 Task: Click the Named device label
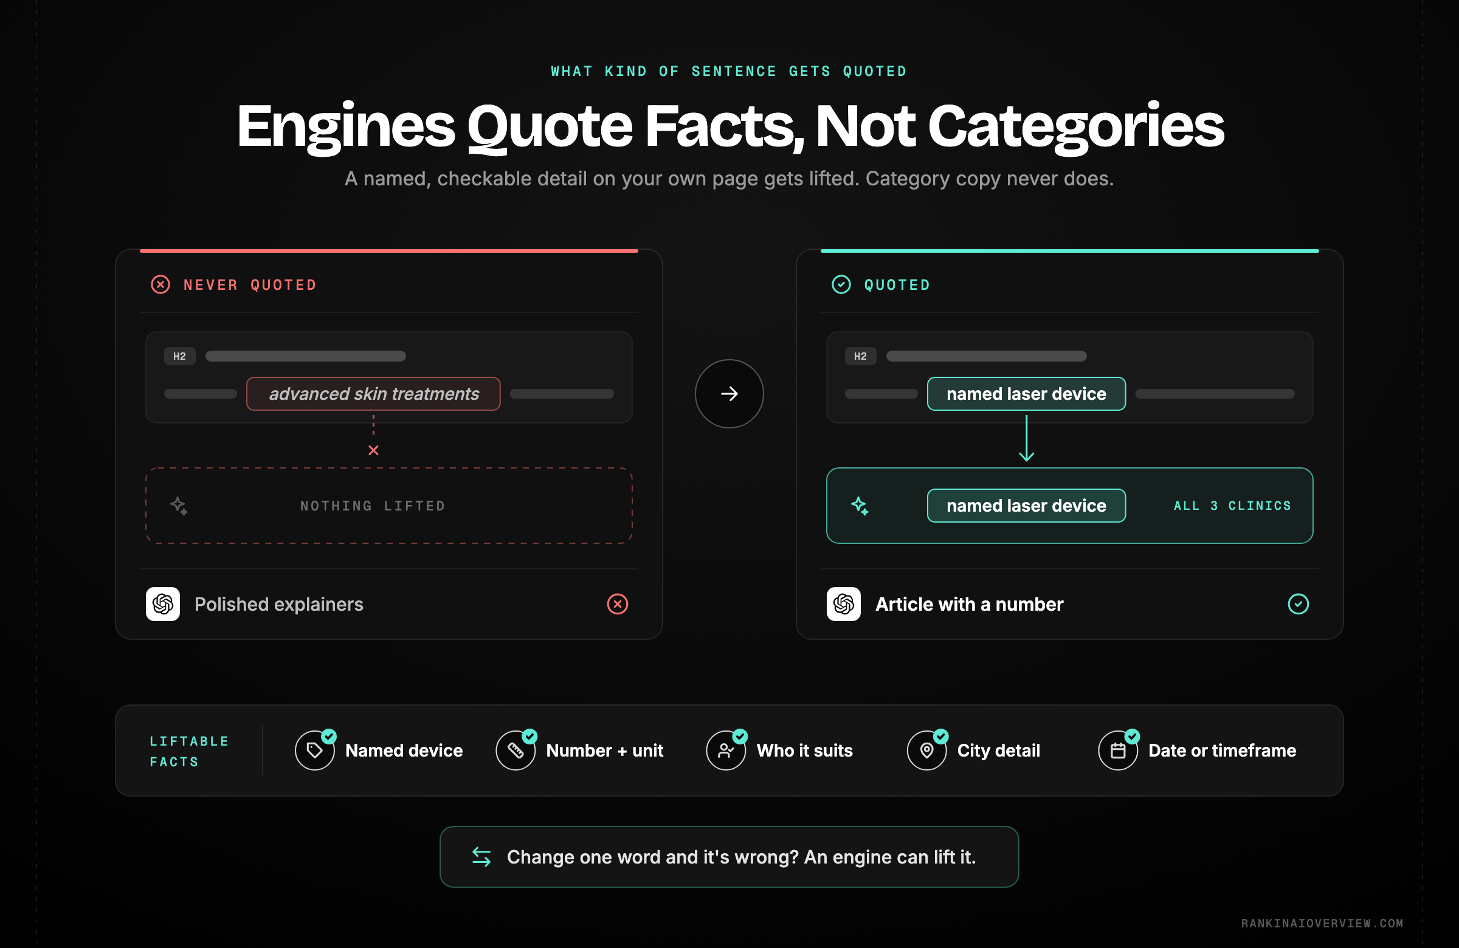[404, 750]
